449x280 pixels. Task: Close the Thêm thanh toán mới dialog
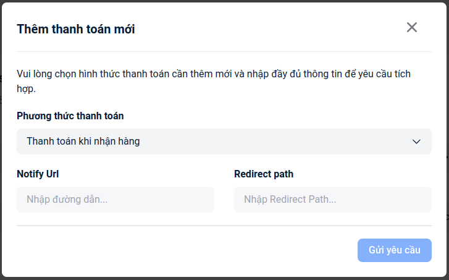412,27
